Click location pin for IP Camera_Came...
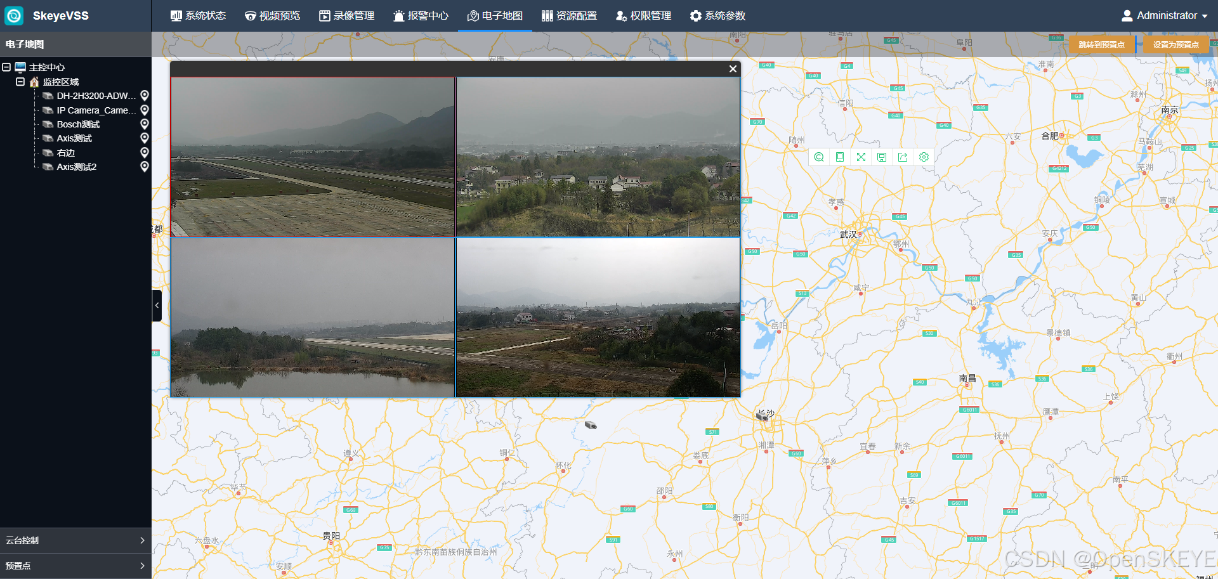Viewport: 1218px width, 579px height. [145, 110]
